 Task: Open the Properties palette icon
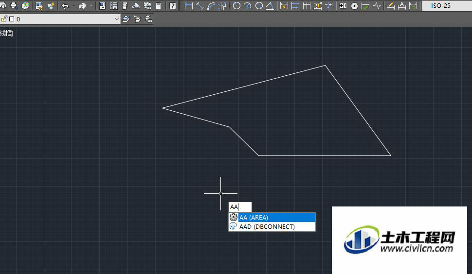tap(102, 5)
